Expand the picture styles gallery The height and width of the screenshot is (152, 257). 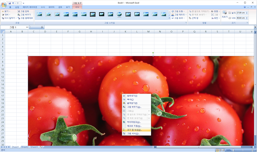(169, 18)
